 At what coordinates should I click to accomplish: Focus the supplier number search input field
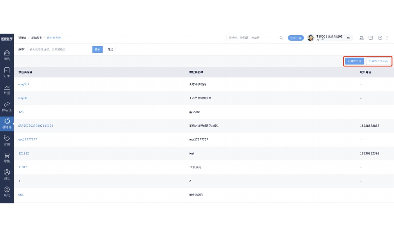click(x=58, y=49)
